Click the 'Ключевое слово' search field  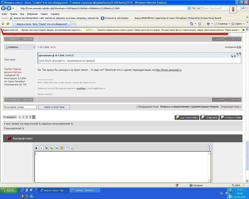(20, 107)
